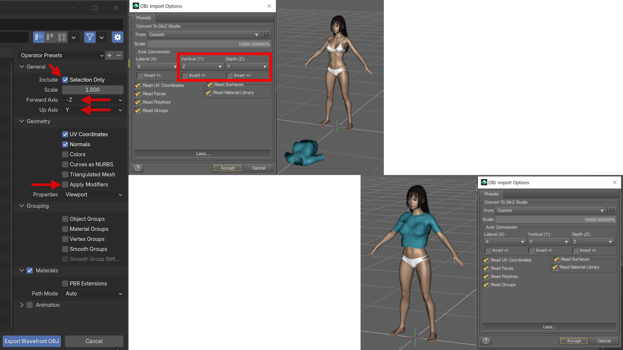The height and width of the screenshot is (350, 623).
Task: Select horizontal list view icon in Blender file browser
Action: click(x=50, y=37)
